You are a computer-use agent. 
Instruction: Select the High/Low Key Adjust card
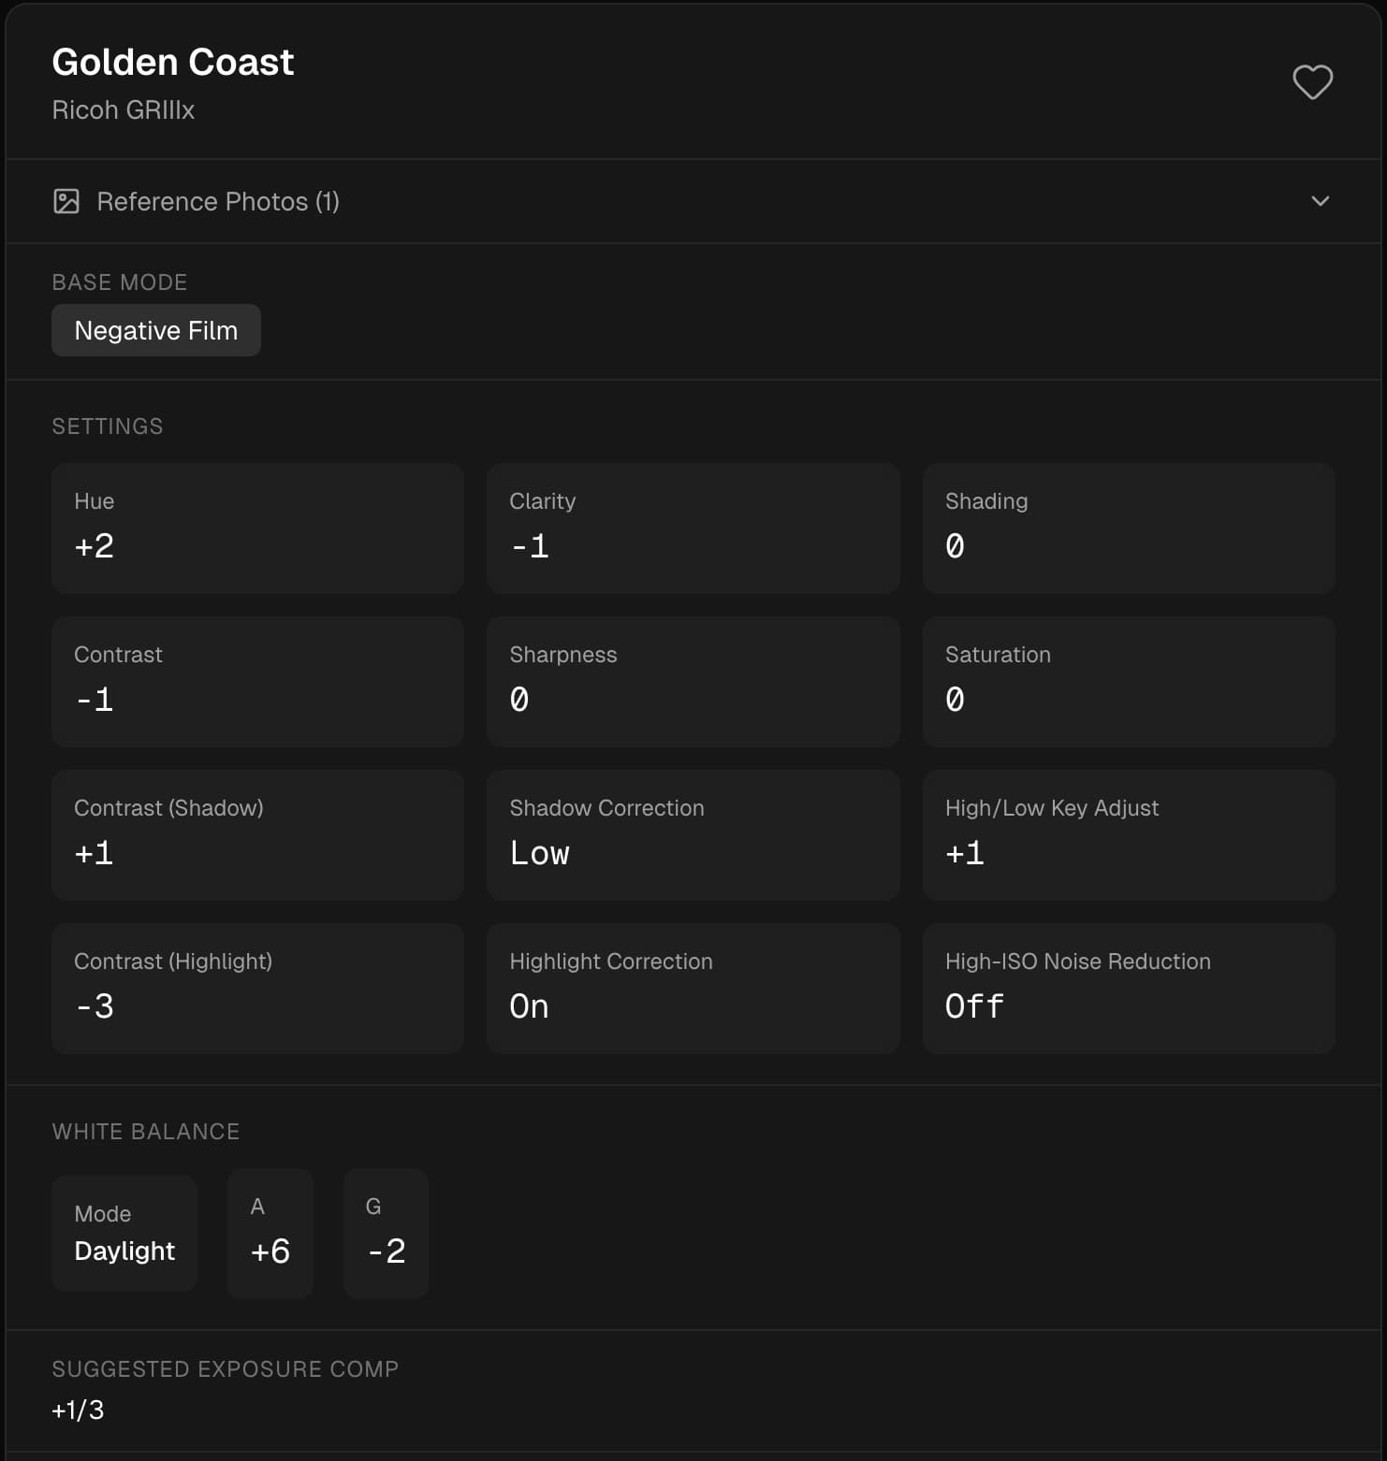[1128, 834]
